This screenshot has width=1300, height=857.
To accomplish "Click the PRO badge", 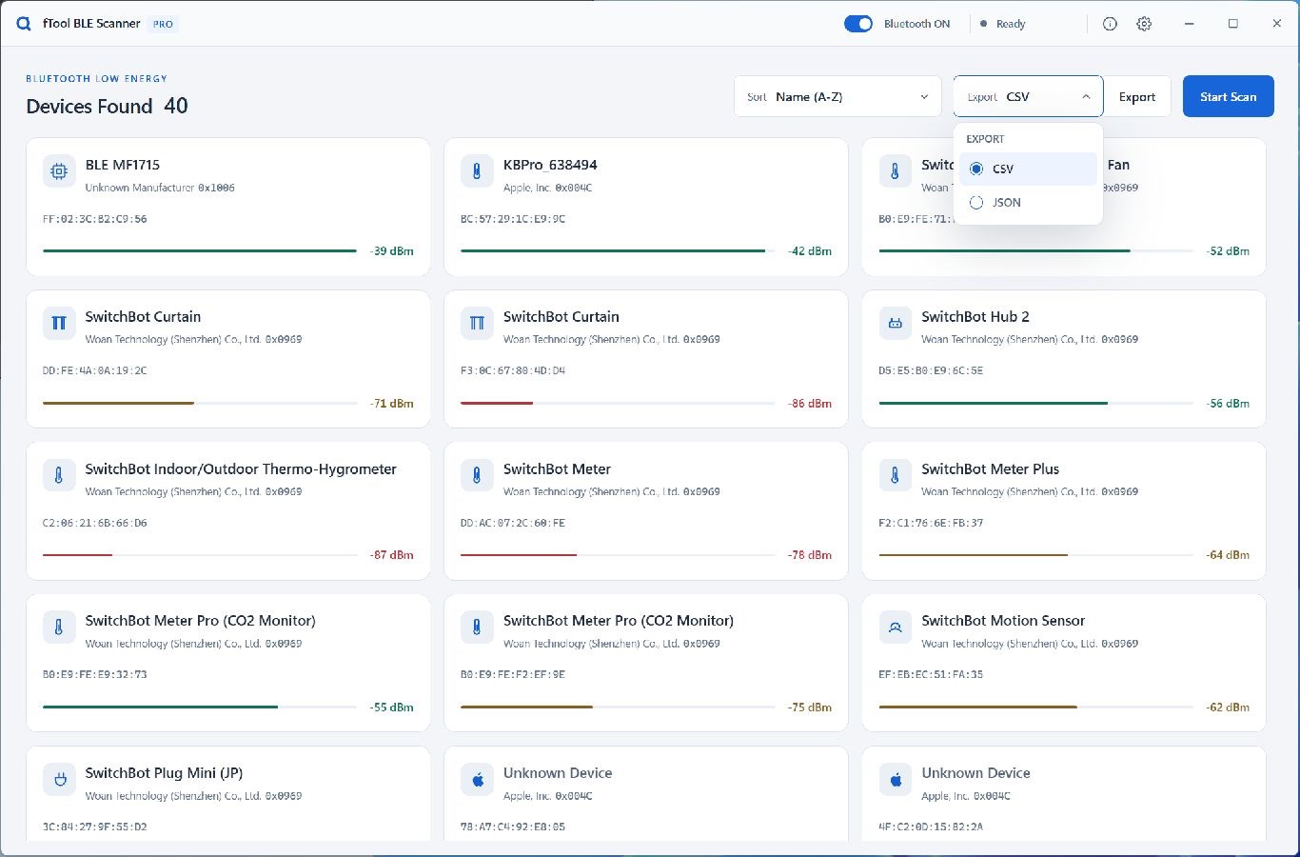I will (164, 24).
